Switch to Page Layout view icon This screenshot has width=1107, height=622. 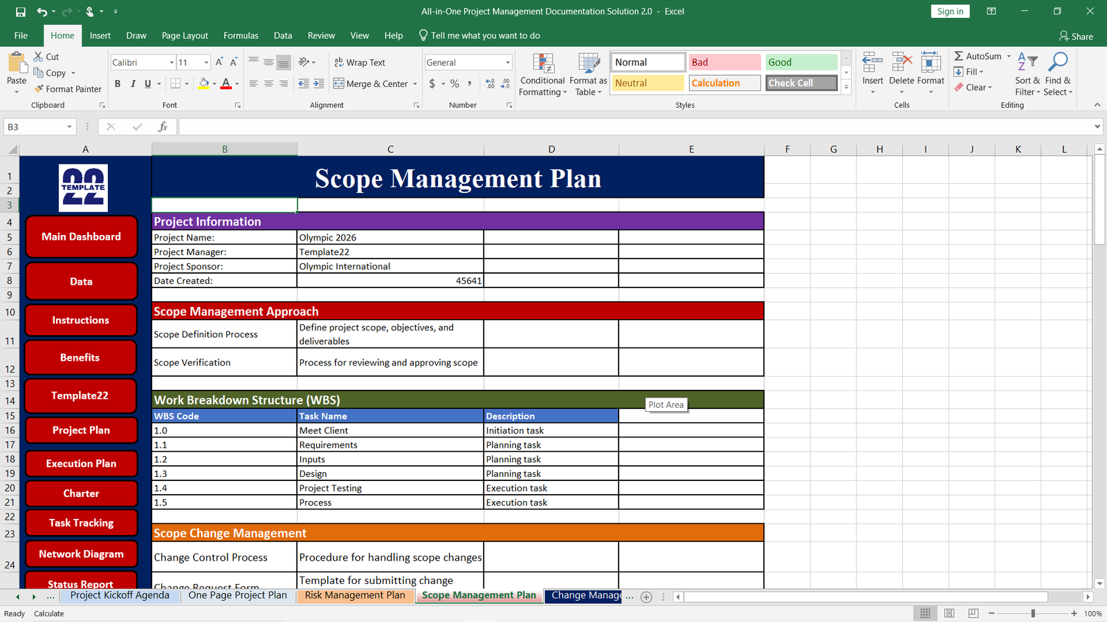(x=949, y=613)
